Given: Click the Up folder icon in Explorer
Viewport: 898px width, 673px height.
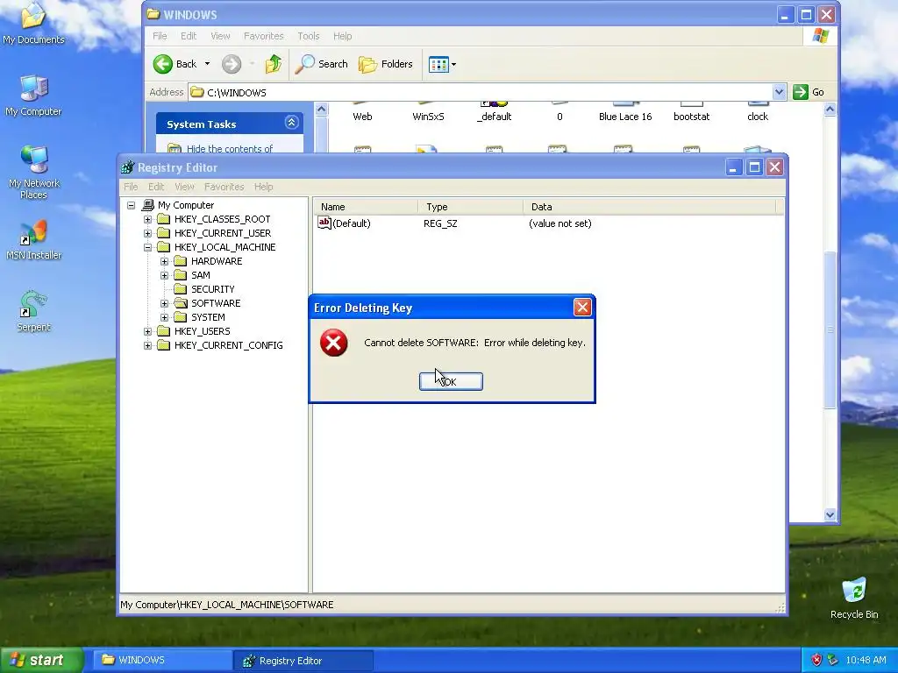Looking at the screenshot, I should (274, 64).
